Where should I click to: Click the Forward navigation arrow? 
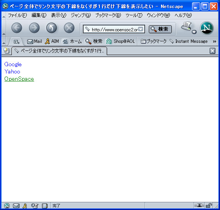34,28
